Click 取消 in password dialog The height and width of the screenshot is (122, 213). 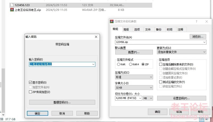(62, 113)
